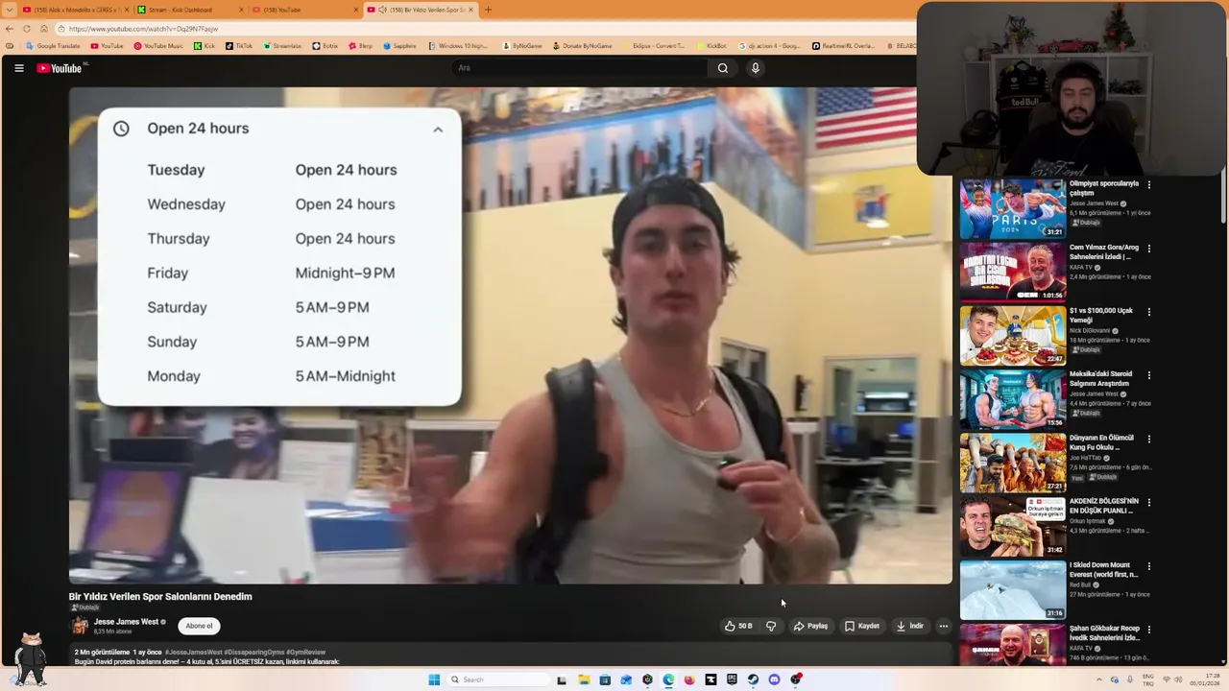This screenshot has height=691, width=1229.
Task: Open the I Skied Down Mount Everest thumbnail
Action: point(1012,589)
